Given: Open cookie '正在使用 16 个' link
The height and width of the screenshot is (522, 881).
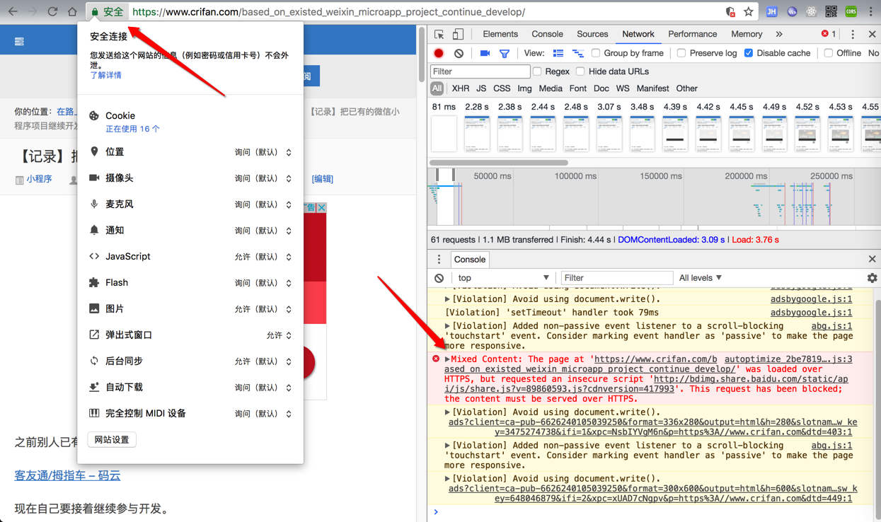Looking at the screenshot, I should click(x=132, y=129).
